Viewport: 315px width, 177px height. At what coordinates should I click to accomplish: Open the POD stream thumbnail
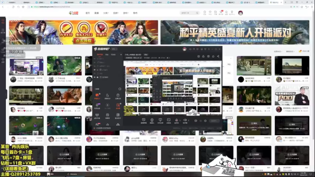pos(292,96)
